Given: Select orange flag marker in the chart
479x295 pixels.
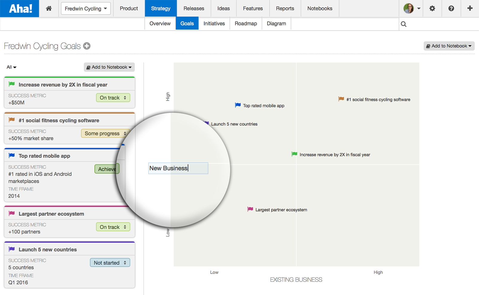Looking at the screenshot, I should coord(341,99).
